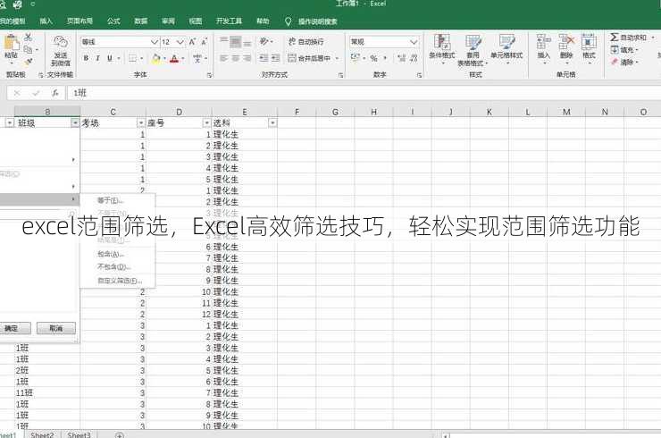This screenshot has height=438, width=661.
Task: Open the Review (审阅) tab
Action: 168,21
